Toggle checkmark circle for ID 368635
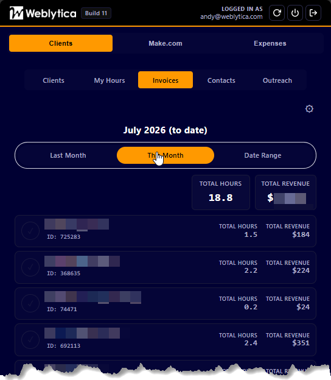Image resolution: width=331 pixels, height=380 pixels. tap(30, 267)
